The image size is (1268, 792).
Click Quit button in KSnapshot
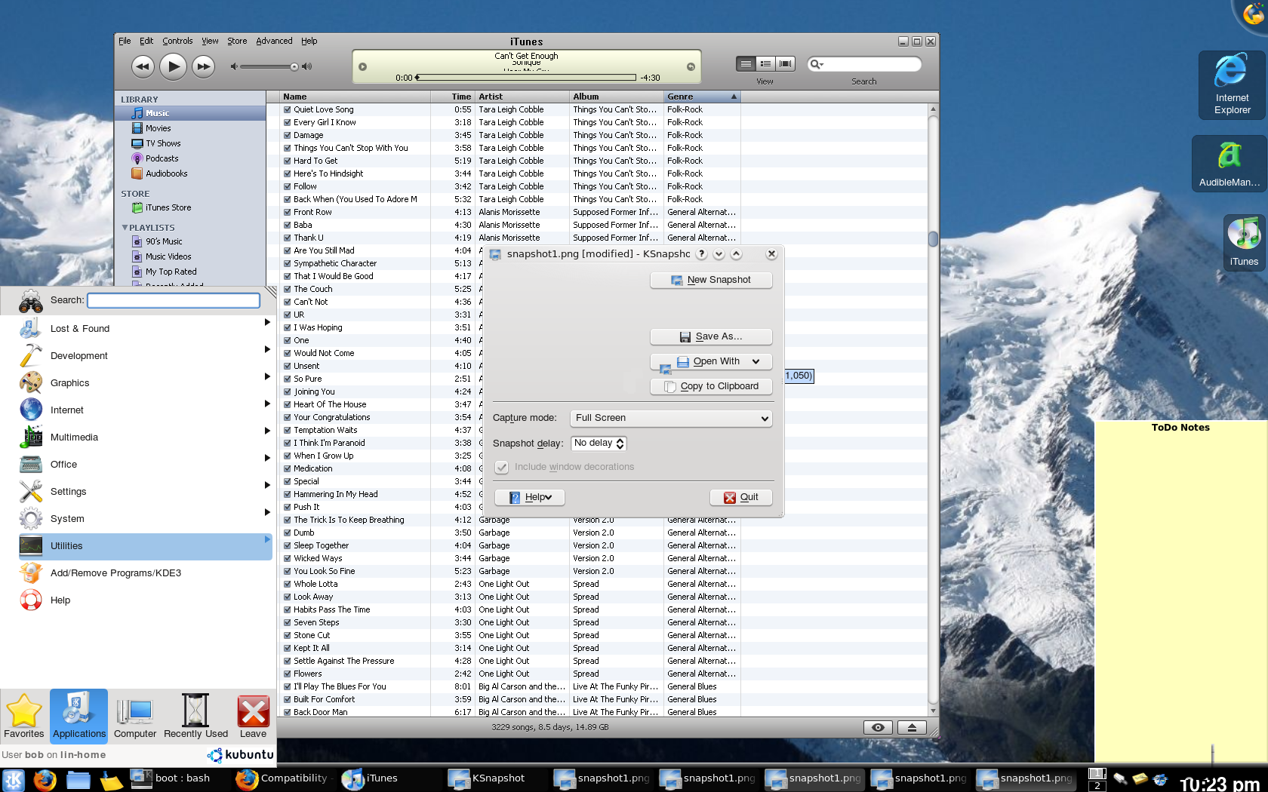click(741, 497)
